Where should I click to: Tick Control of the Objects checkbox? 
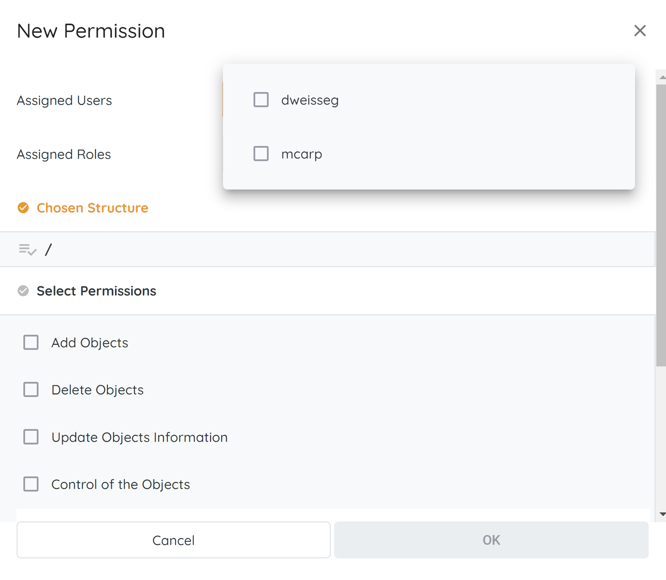[x=31, y=484]
